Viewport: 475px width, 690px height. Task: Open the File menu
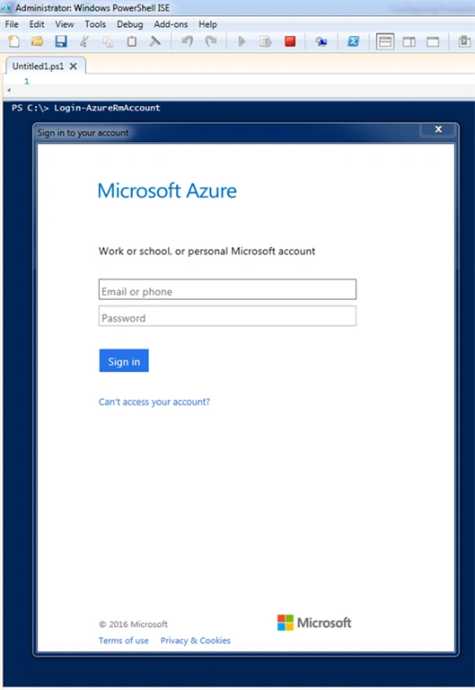pyautogui.click(x=12, y=24)
